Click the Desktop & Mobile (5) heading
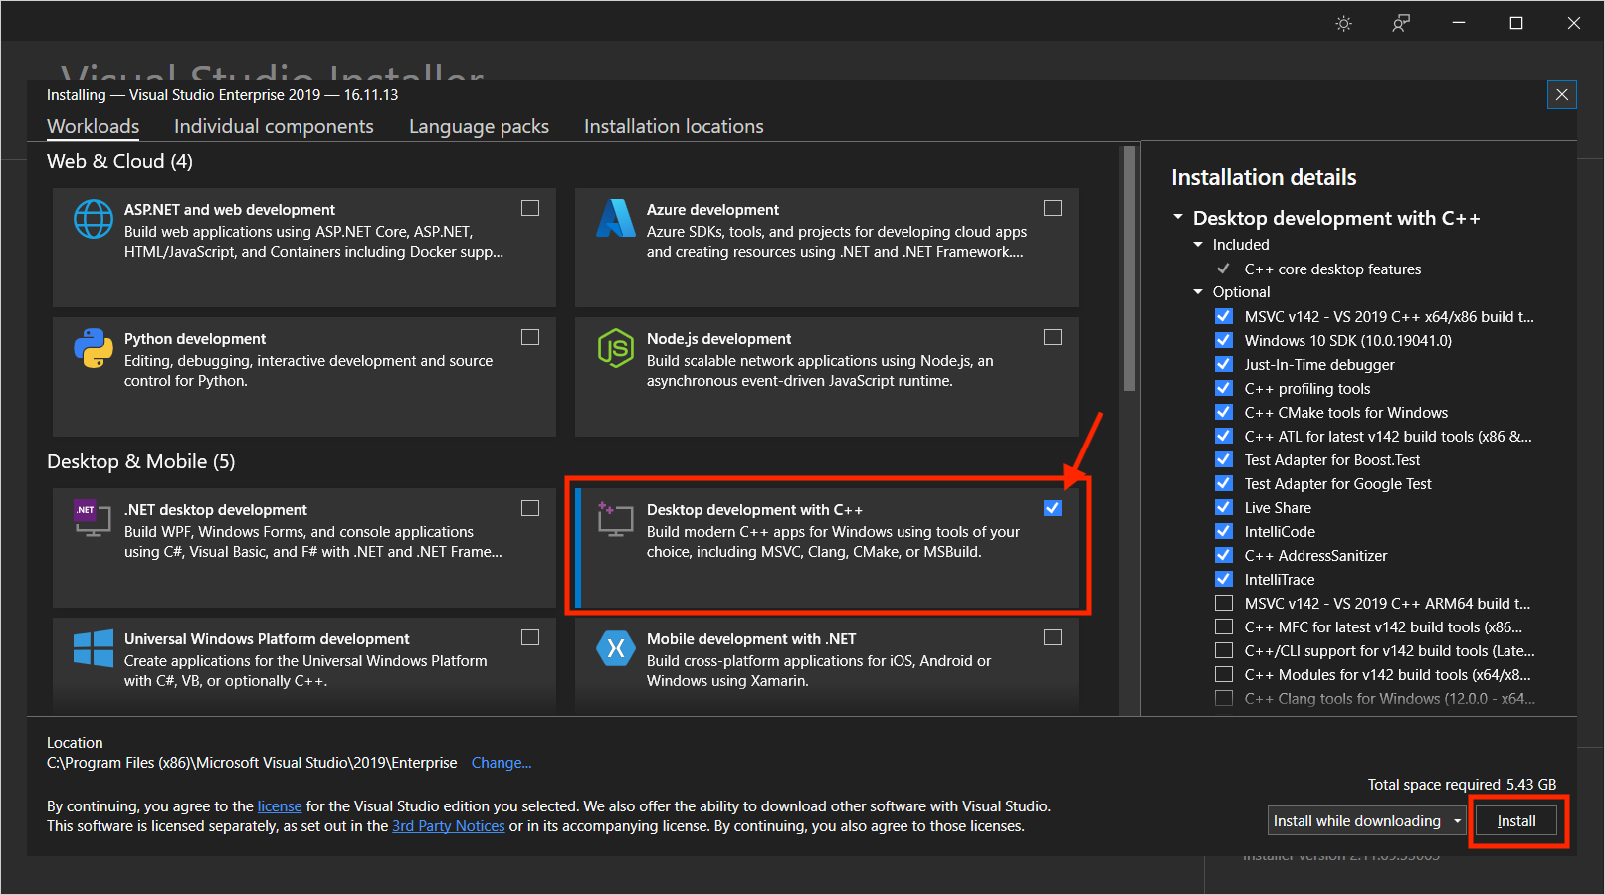1605x895 pixels. (x=141, y=461)
